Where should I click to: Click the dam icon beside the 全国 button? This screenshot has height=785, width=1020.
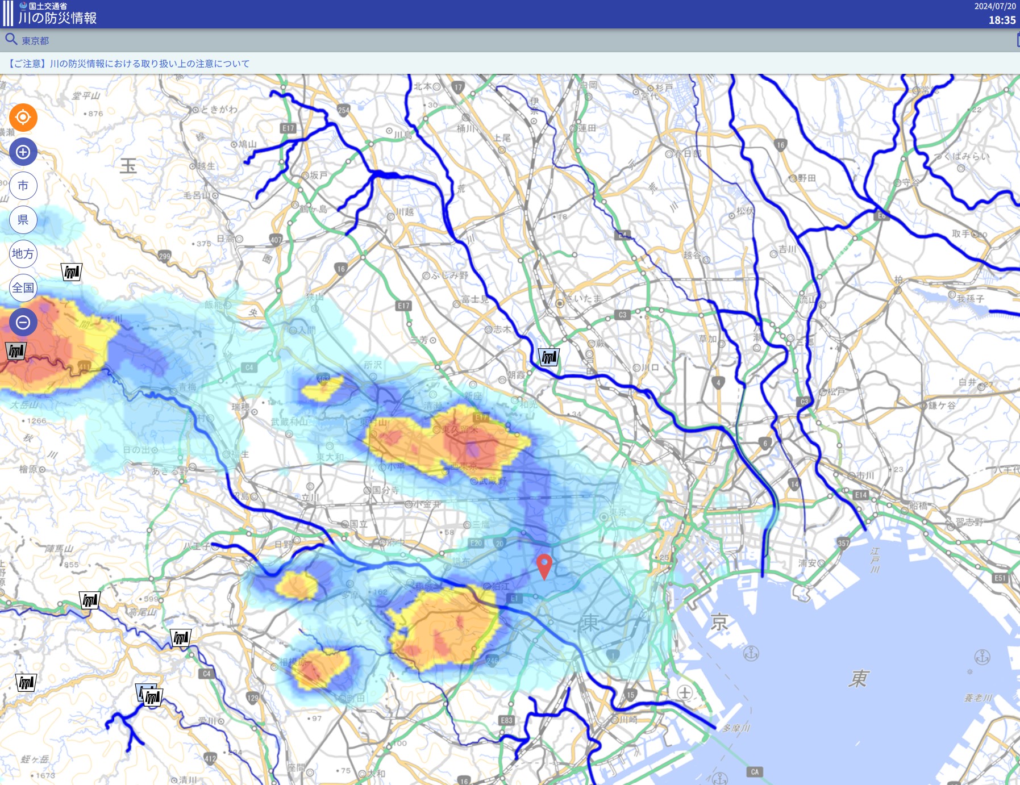click(x=15, y=352)
